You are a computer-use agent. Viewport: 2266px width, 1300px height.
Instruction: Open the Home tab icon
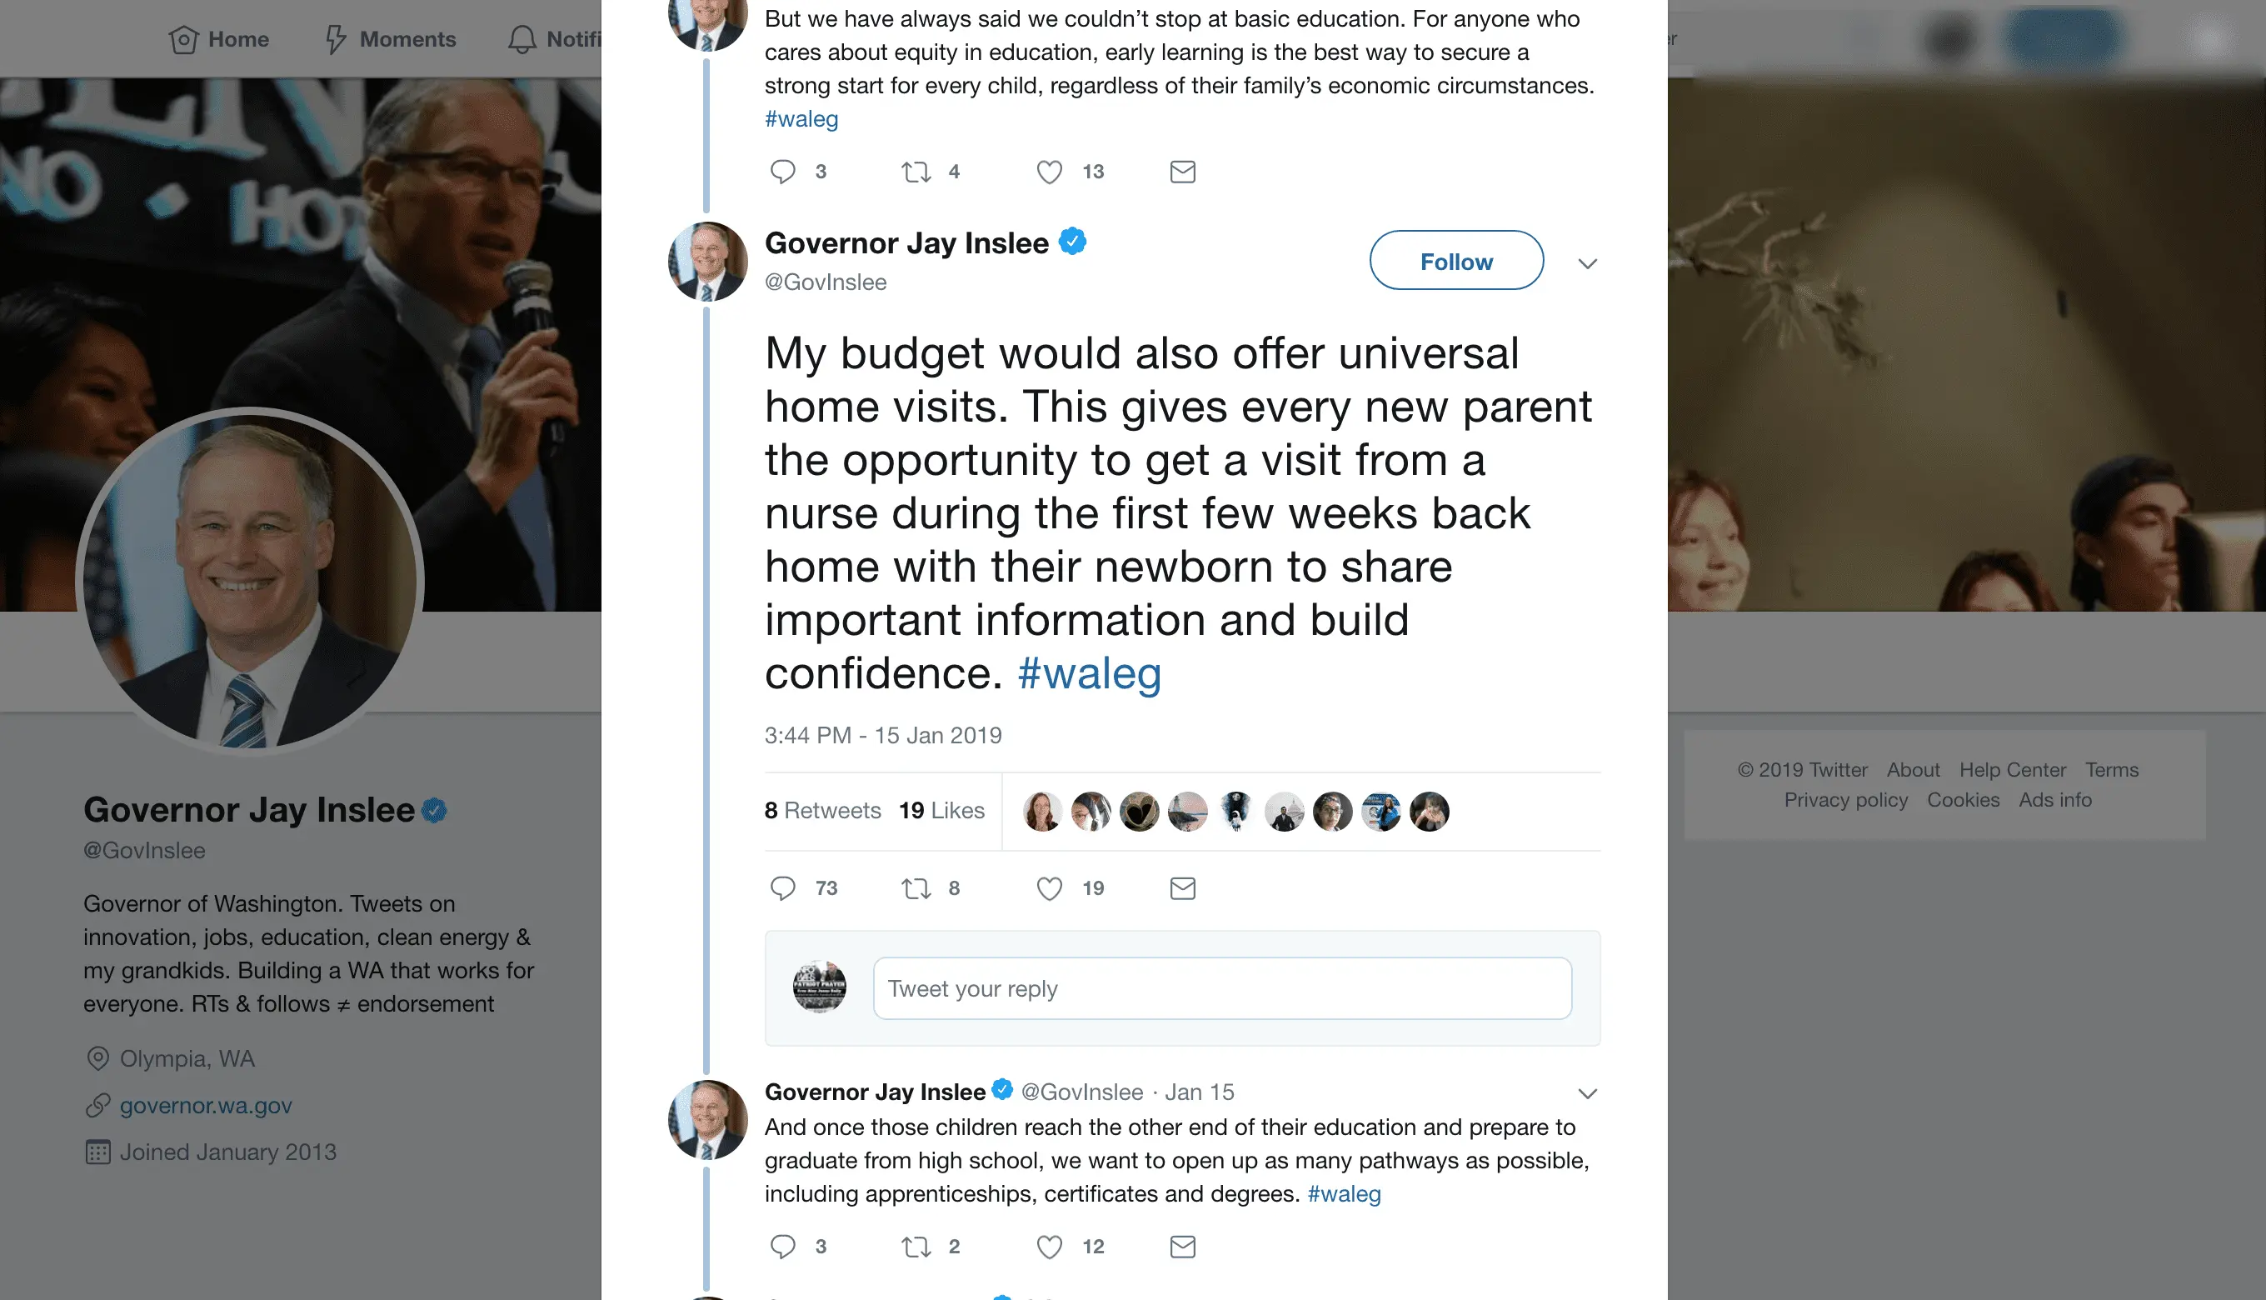183,39
